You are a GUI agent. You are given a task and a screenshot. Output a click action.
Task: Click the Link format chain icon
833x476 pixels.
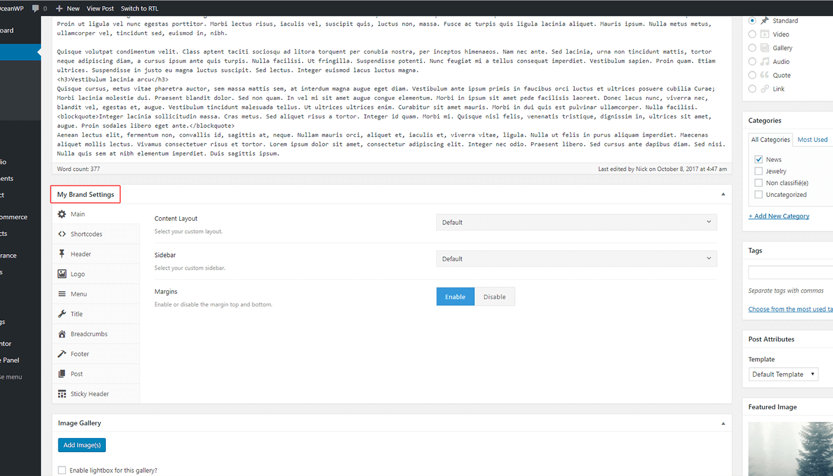pyautogui.click(x=765, y=89)
